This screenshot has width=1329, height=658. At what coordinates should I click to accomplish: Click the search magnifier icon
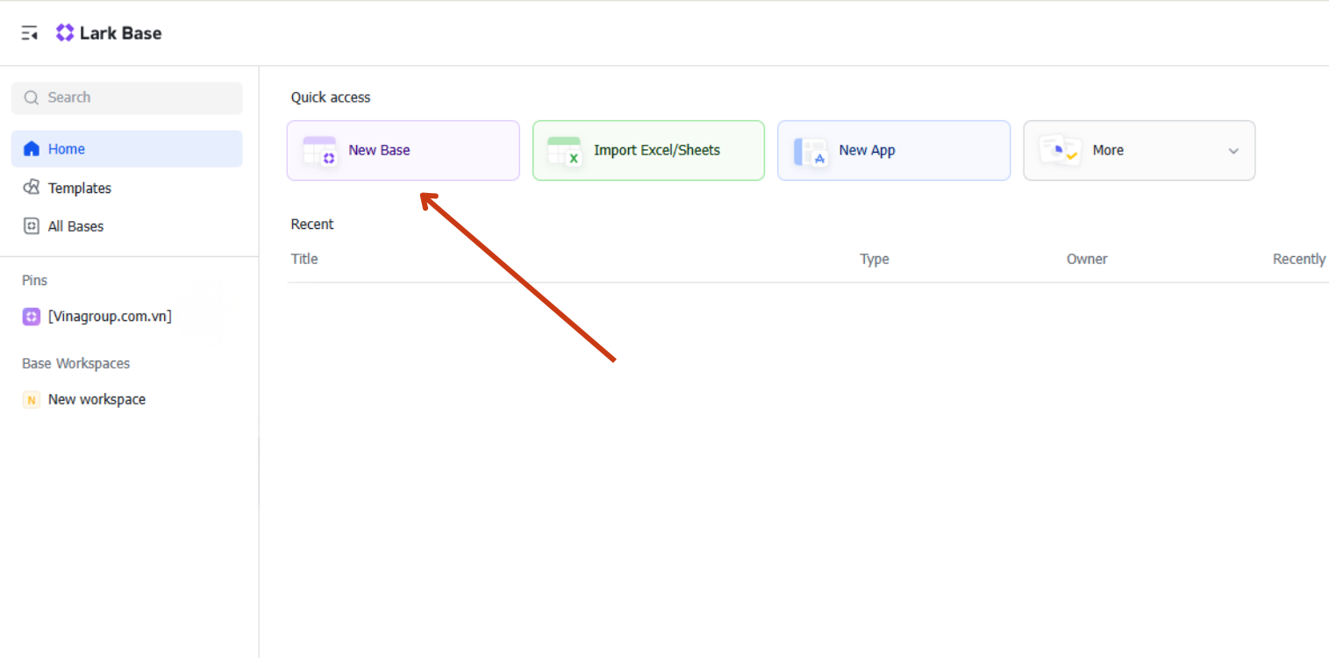(x=32, y=97)
